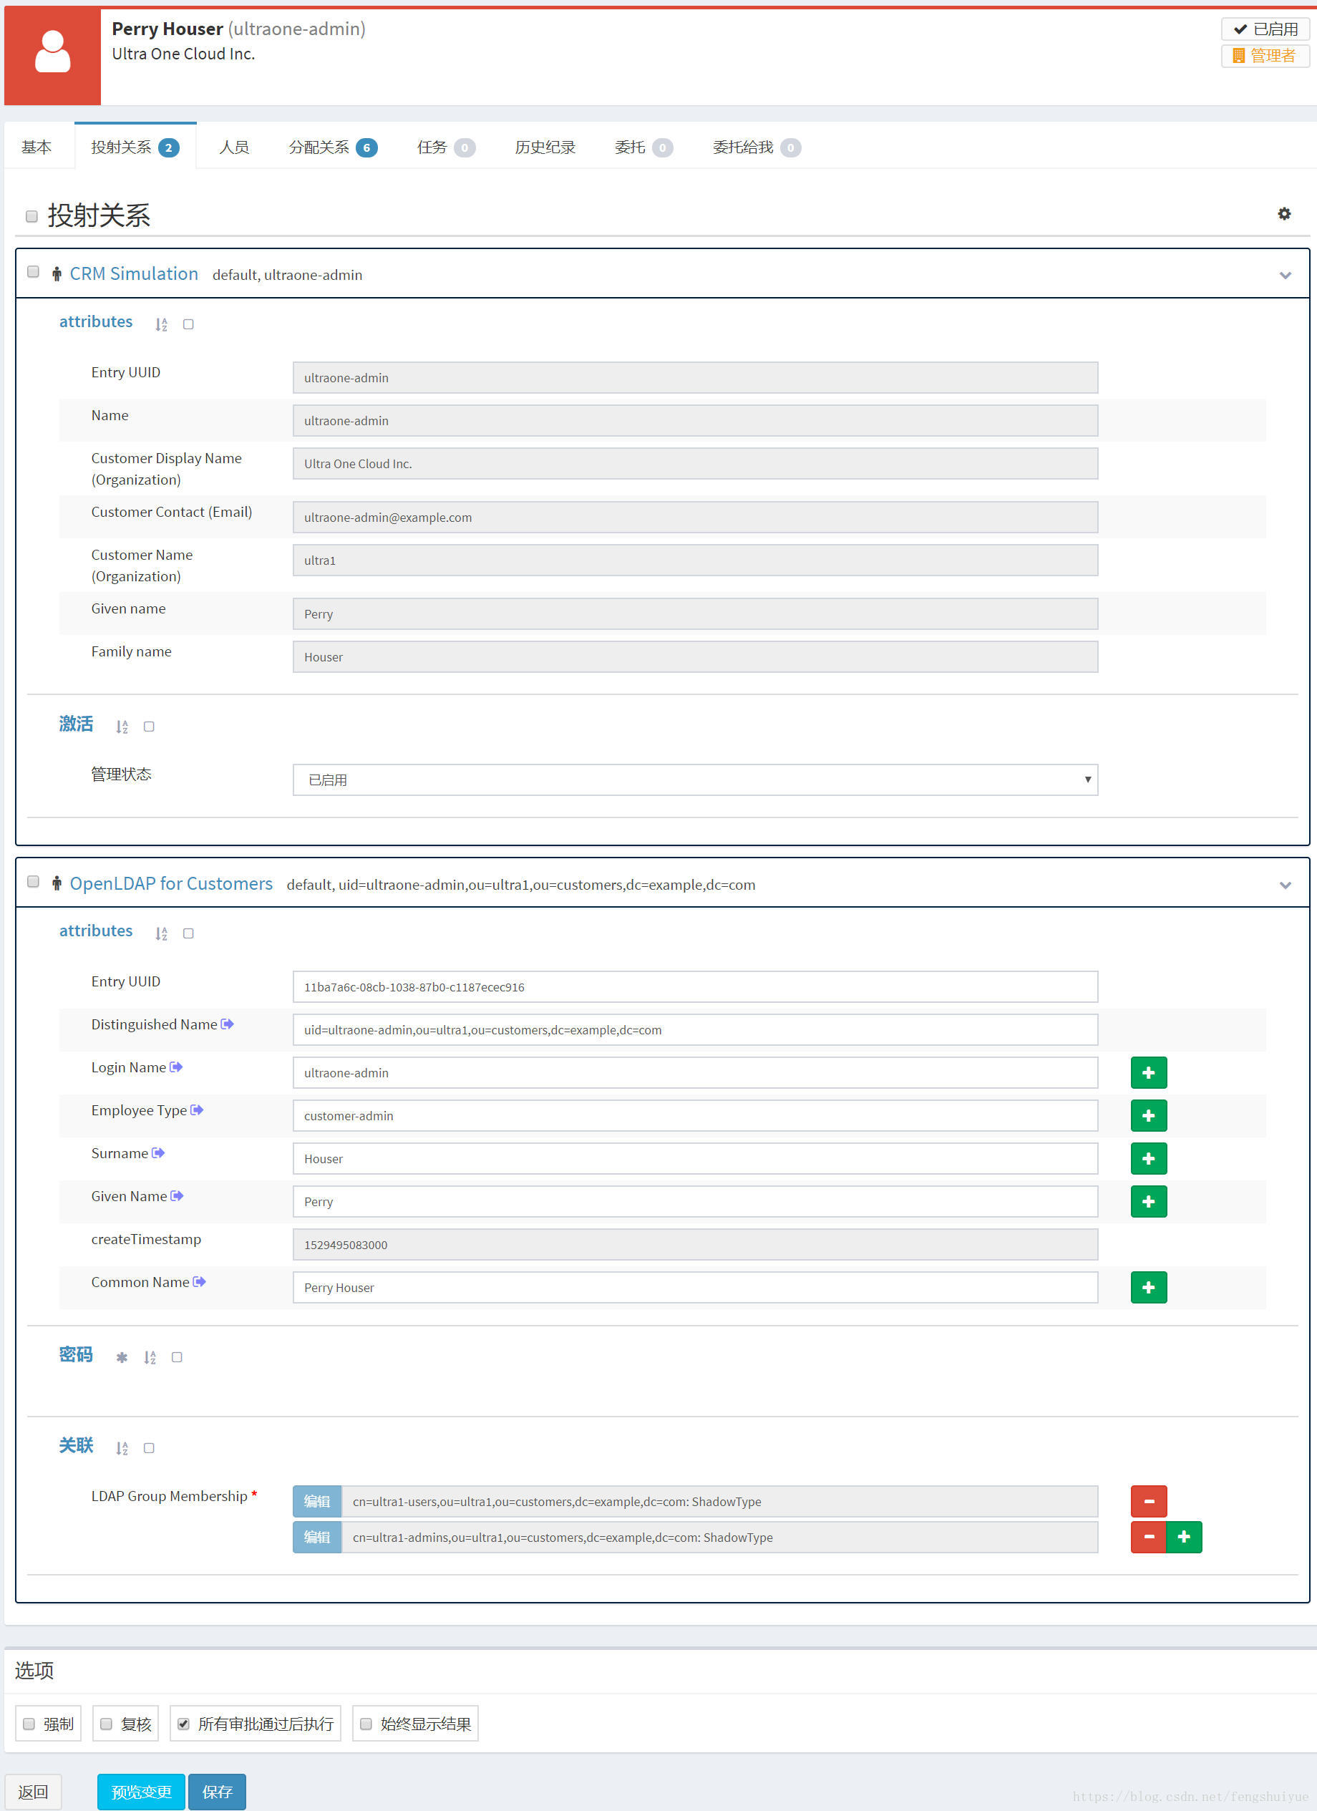Image resolution: width=1317 pixels, height=1811 pixels.
Task: Sort CRM Simulation attributes alphabetically
Action: (161, 324)
